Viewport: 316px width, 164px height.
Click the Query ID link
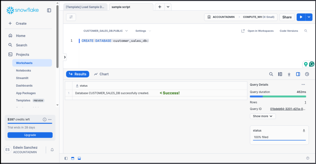288,109
